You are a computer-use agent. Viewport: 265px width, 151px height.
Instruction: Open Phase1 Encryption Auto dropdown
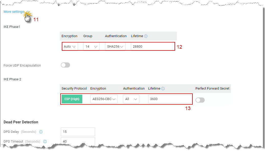click(x=70, y=47)
